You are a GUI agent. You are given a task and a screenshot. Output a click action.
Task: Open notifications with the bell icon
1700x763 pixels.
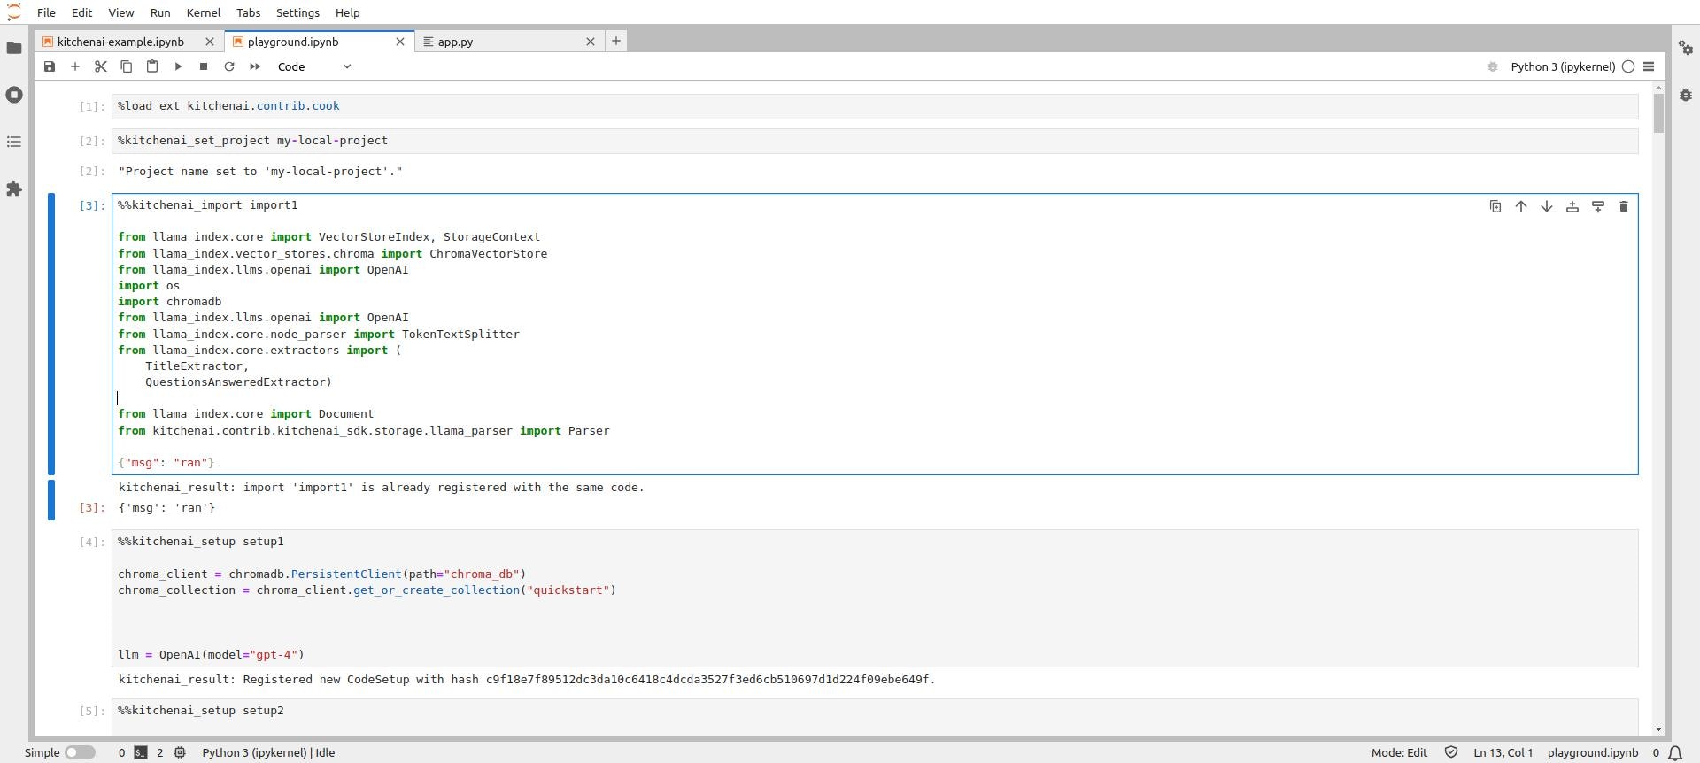(x=1675, y=752)
